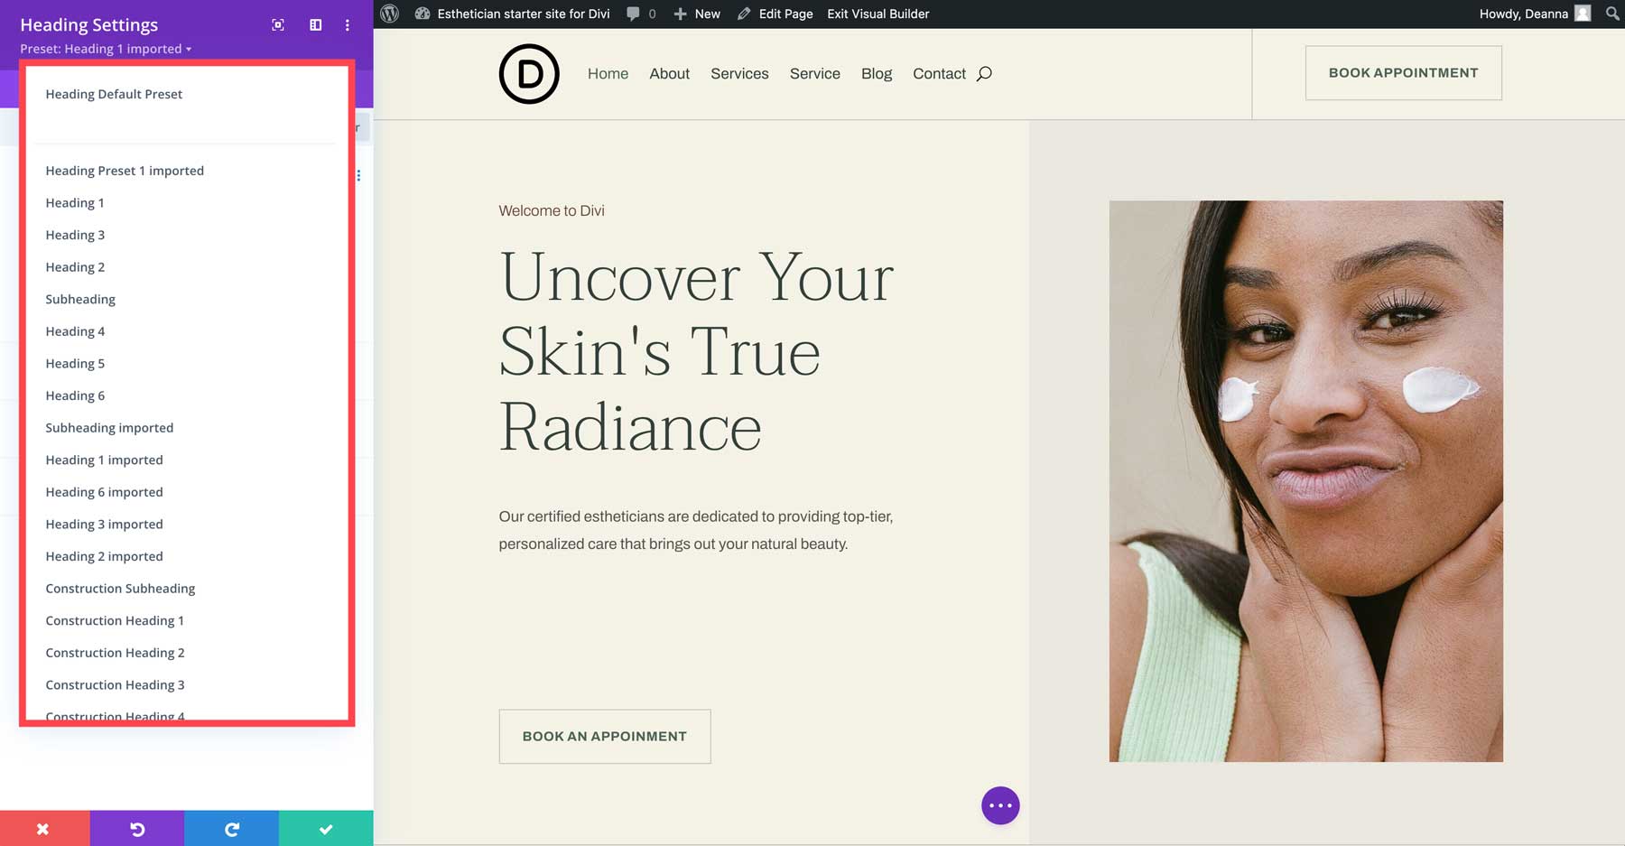Choose the Construction Heading 2 preset
1625x846 pixels.
click(115, 652)
